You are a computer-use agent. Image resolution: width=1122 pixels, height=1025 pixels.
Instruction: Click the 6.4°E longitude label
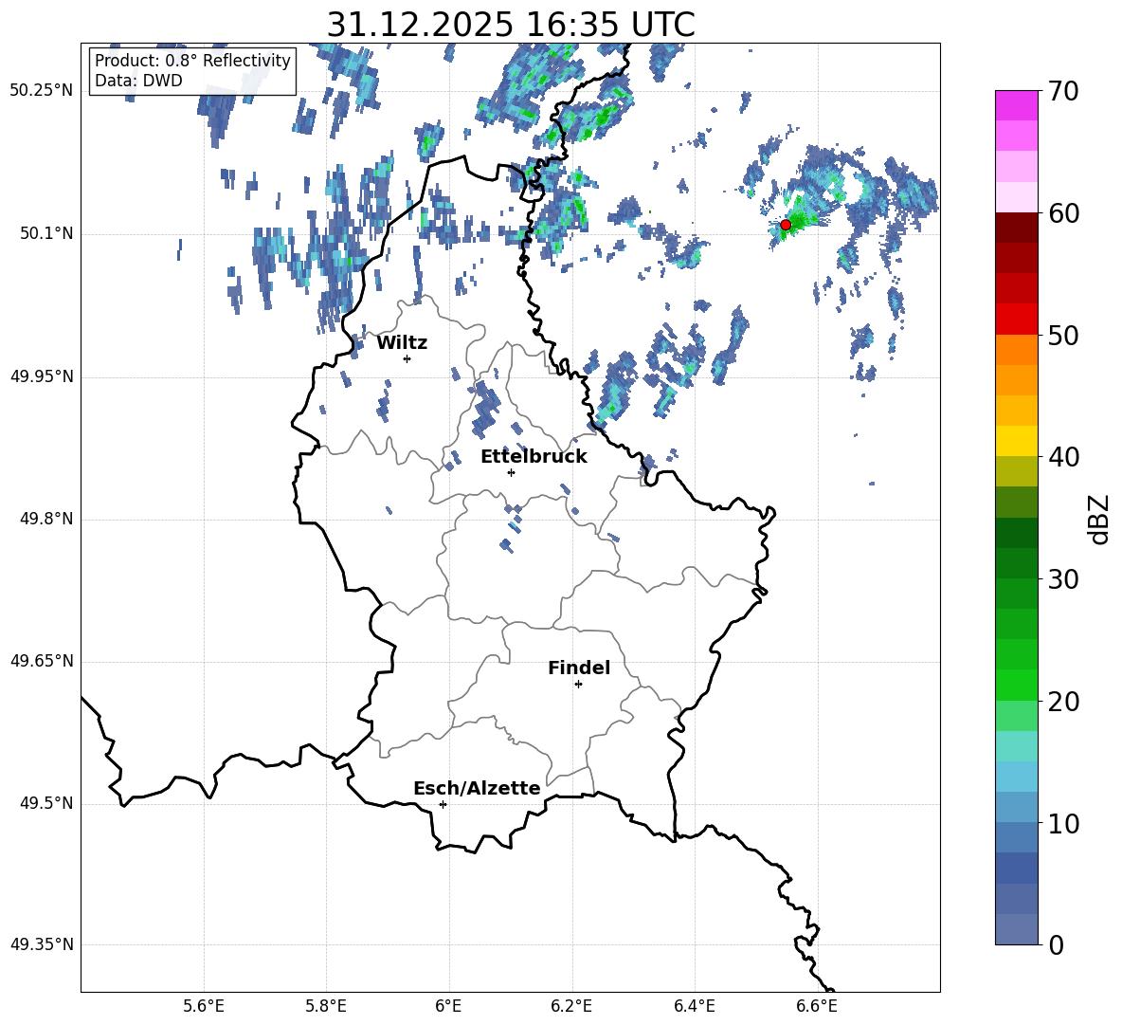pyautogui.click(x=694, y=1006)
